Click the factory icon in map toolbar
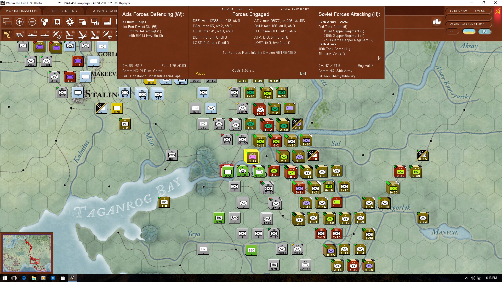This screenshot has width=502, height=282. (107, 22)
